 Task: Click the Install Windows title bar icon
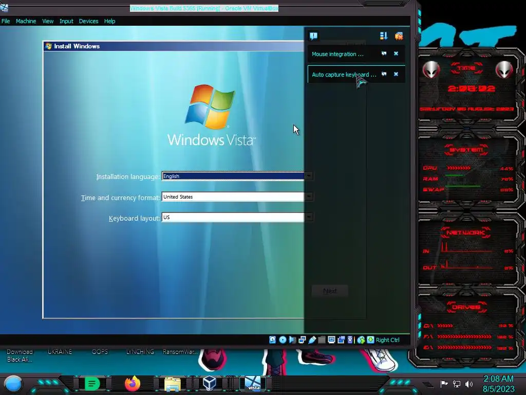click(49, 46)
